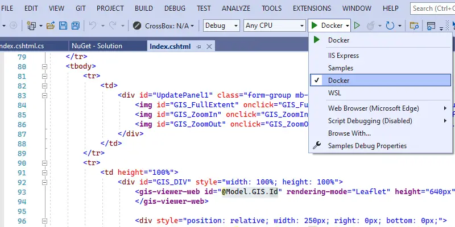Click the Restart circular arrow icon
Screen dimensions: 455x227
[x=390, y=26]
